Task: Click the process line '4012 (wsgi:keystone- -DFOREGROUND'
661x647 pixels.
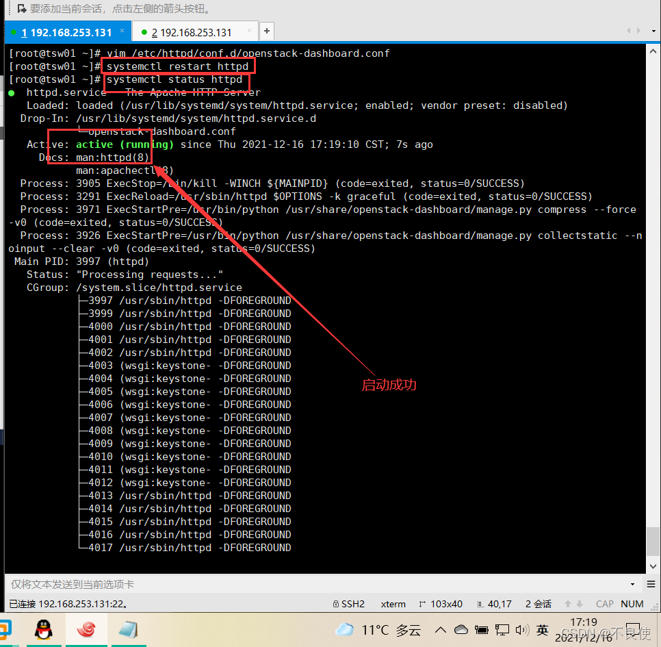Action: pos(190,483)
